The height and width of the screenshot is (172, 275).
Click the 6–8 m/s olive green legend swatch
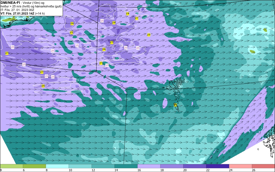coord(34,166)
